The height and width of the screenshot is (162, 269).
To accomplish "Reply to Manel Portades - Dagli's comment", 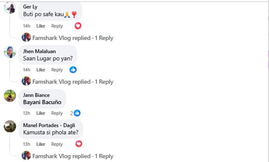I will click(57, 144).
